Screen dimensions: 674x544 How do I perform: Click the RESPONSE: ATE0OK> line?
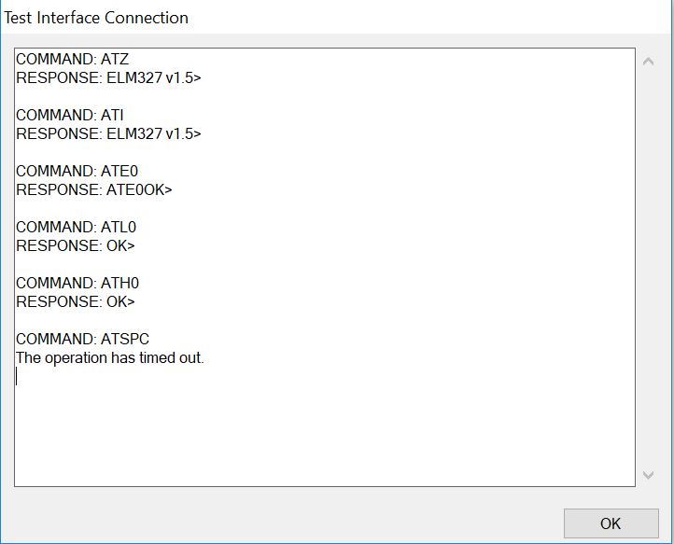tap(94, 190)
